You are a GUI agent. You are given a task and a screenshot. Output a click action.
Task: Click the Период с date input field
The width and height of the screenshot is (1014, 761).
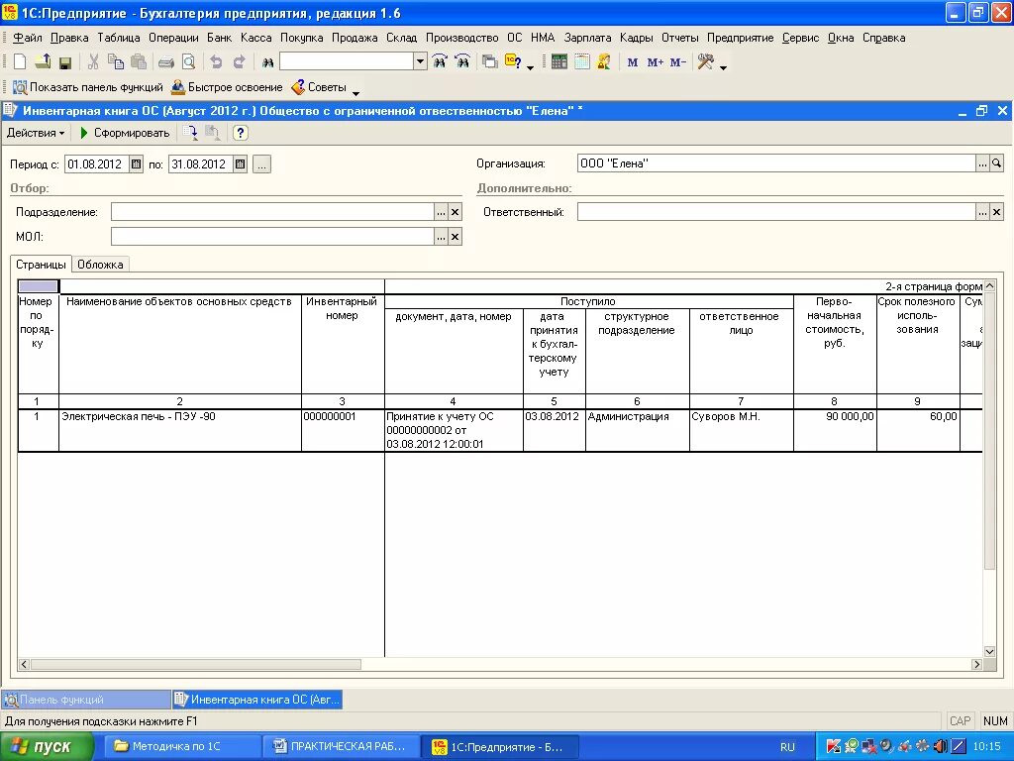(x=96, y=164)
